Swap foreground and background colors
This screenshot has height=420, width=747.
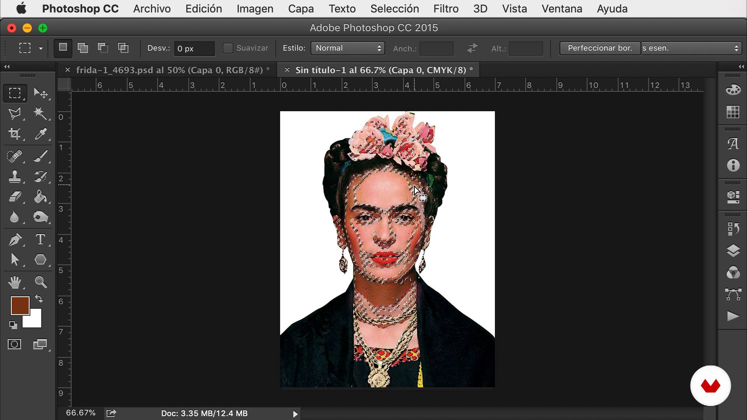tap(39, 299)
